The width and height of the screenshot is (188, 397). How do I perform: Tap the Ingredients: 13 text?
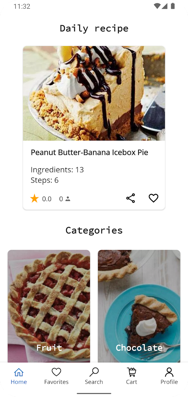click(x=57, y=170)
